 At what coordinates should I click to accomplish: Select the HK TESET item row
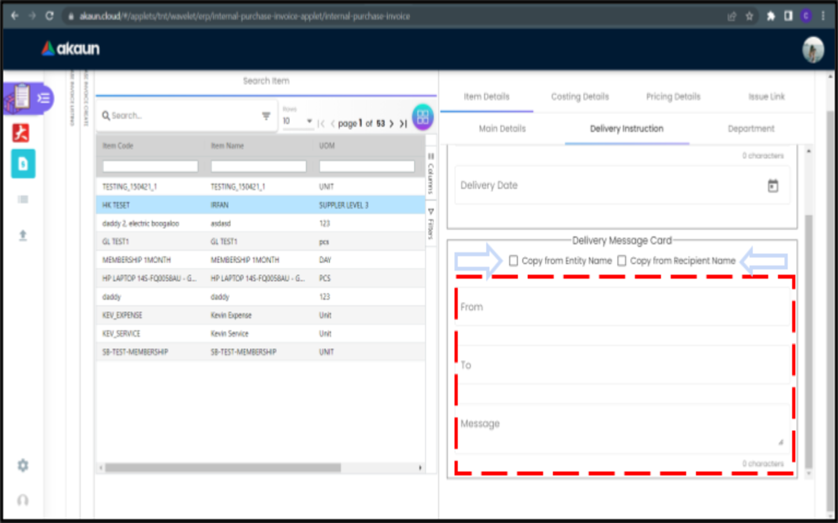pos(261,205)
